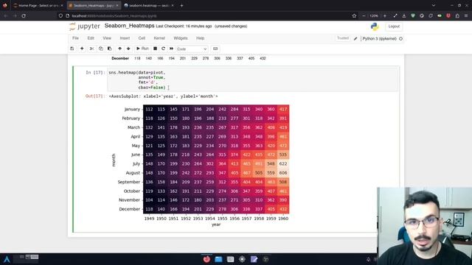Switch to the Home Page browser tab
472x265 pixels.
[x=38, y=5]
